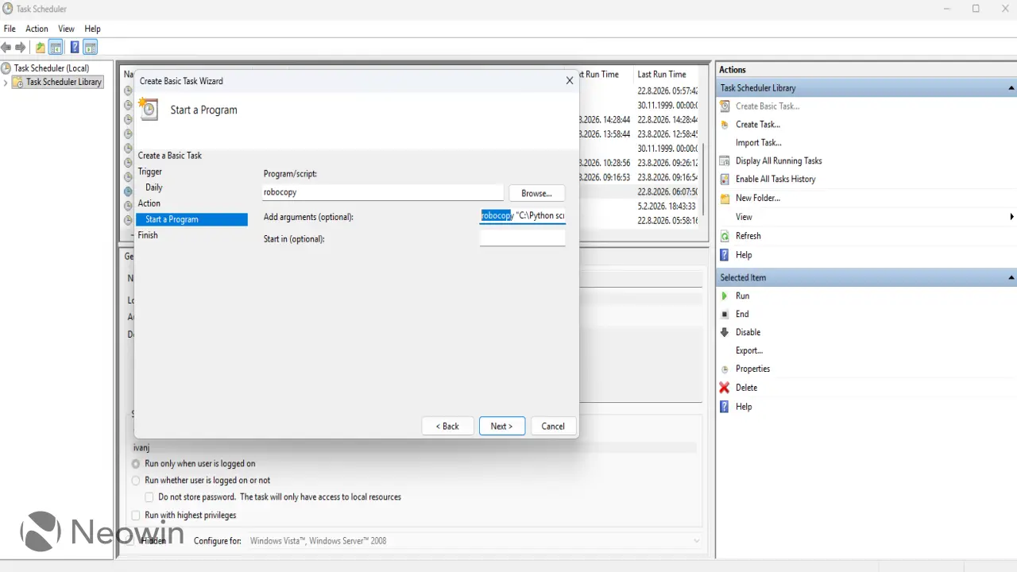Open the Configure for dropdown
This screenshot has width=1017, height=572.
pyautogui.click(x=697, y=541)
